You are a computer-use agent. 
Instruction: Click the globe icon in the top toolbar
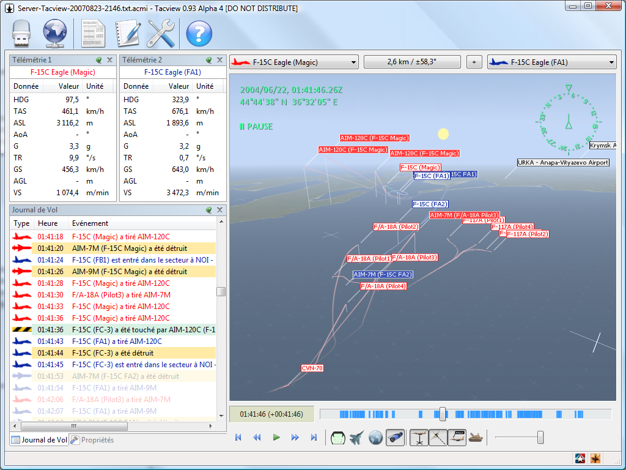coord(54,33)
